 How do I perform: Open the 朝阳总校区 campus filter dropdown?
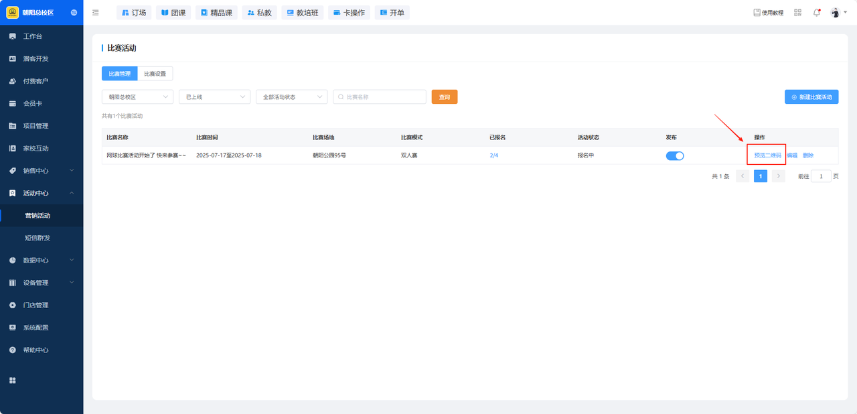(137, 97)
